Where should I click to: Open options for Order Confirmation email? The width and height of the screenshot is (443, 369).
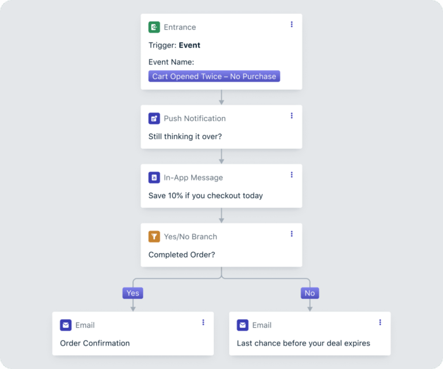[203, 322]
